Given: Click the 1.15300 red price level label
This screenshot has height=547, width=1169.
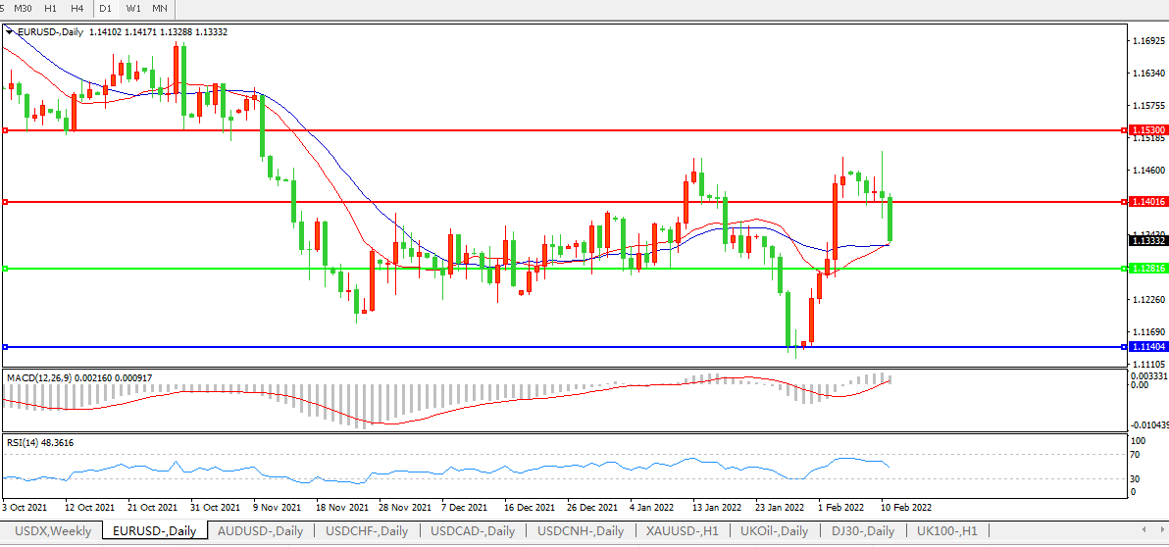Looking at the screenshot, I should [x=1147, y=129].
